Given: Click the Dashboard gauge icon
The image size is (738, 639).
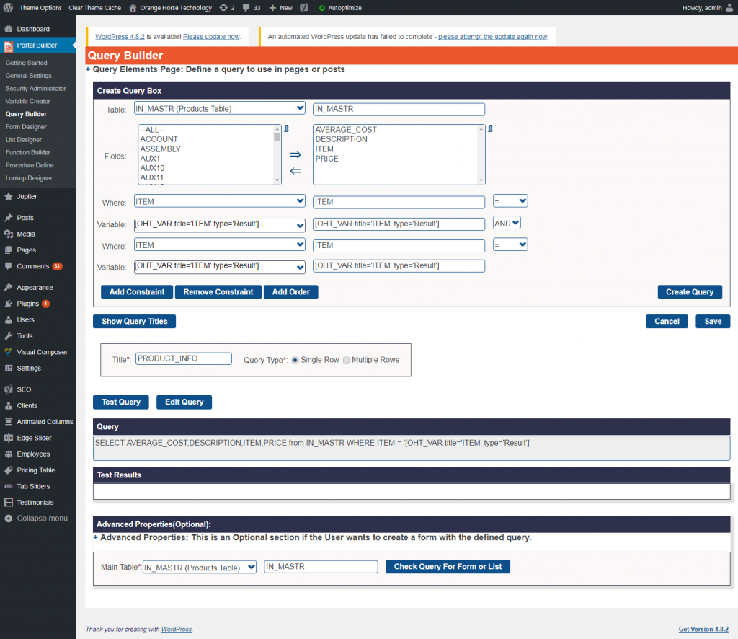Looking at the screenshot, I should click(x=9, y=29).
